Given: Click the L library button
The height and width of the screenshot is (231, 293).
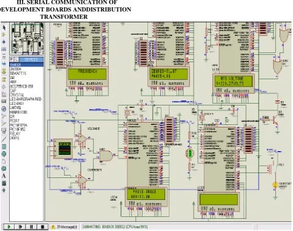Looking at the screenshot, I should click(x=17, y=60).
